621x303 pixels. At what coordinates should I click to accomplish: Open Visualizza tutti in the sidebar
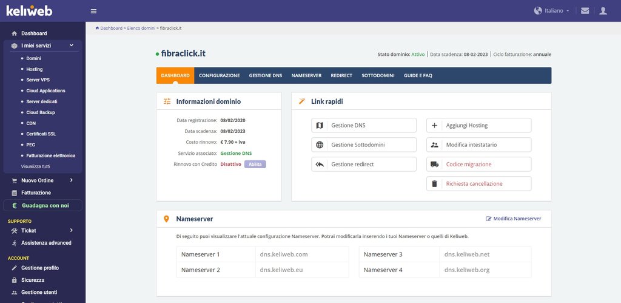pyautogui.click(x=36, y=166)
